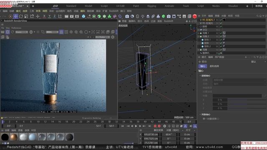Screen dimensions: 267x150
Task: Click timeline frame marker 20
Action: [x=74, y=122]
